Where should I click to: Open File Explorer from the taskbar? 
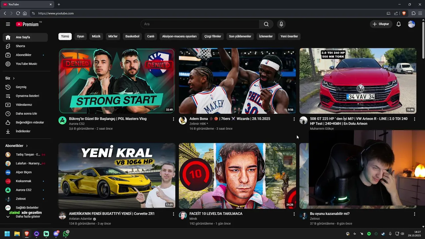point(17,234)
